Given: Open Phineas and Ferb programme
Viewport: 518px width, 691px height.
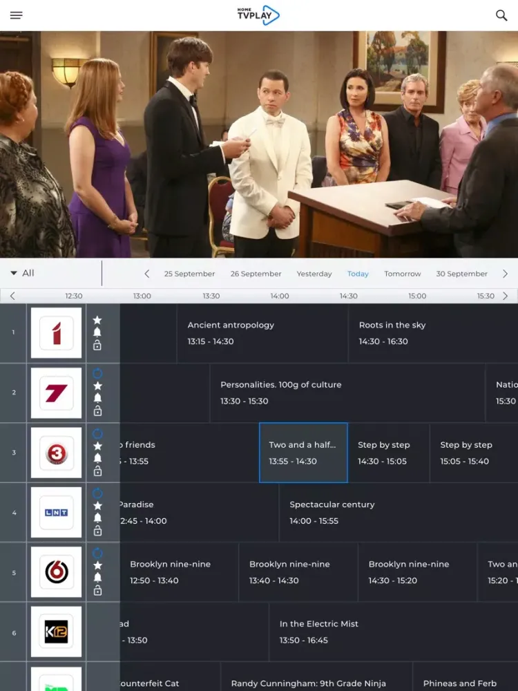Looking at the screenshot, I should pyautogui.click(x=466, y=676).
